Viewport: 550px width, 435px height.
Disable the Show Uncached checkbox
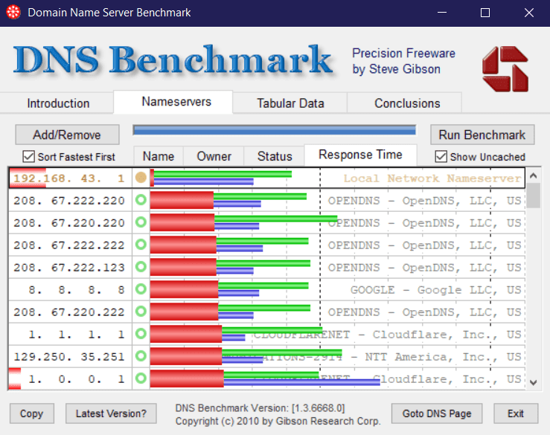click(x=441, y=157)
